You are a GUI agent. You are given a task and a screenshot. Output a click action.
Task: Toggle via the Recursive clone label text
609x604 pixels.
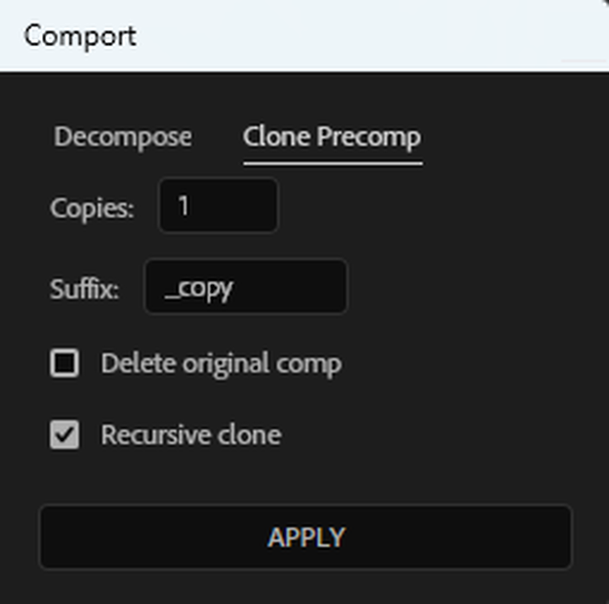click(x=192, y=435)
